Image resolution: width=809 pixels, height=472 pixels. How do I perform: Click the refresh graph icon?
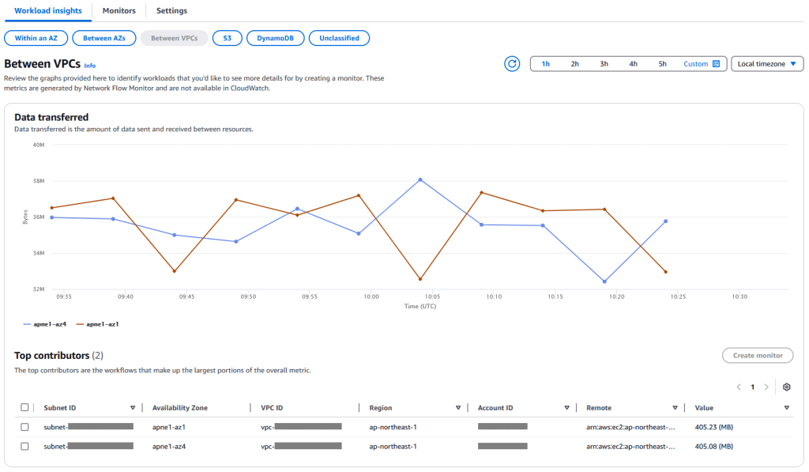pos(512,64)
